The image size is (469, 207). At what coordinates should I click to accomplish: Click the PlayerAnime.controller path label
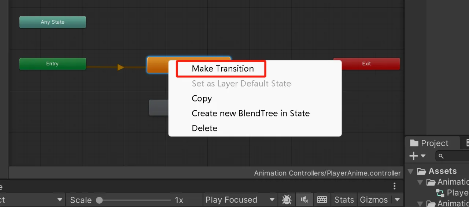[327, 173]
